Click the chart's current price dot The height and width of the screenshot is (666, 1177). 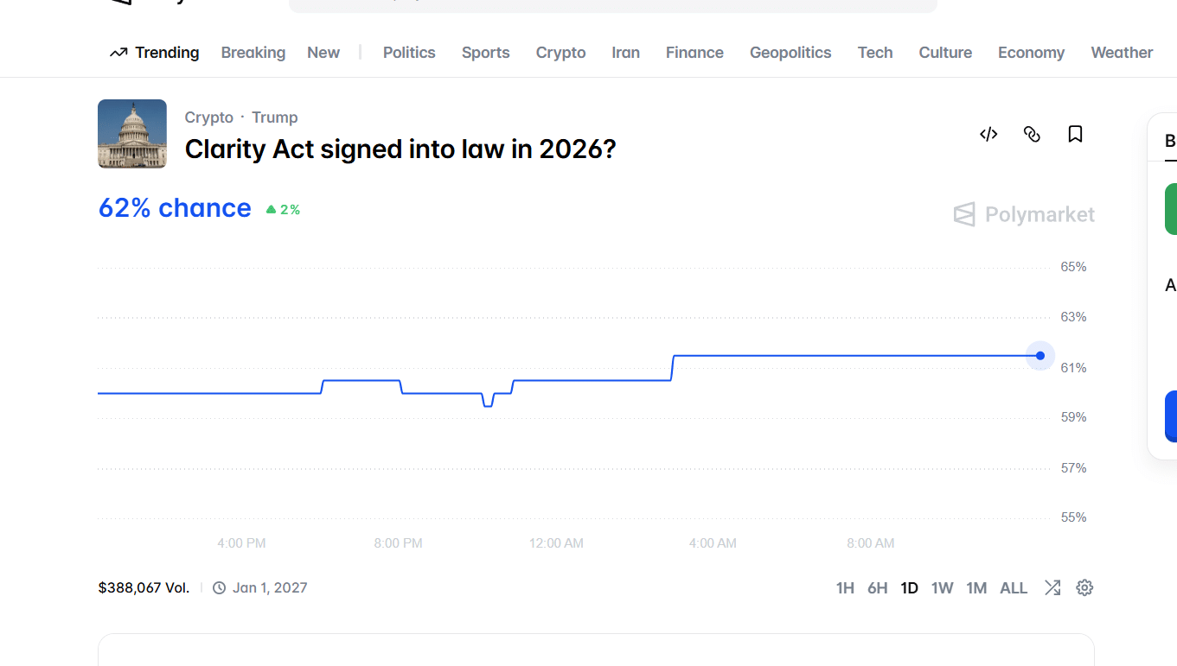pyautogui.click(x=1040, y=356)
